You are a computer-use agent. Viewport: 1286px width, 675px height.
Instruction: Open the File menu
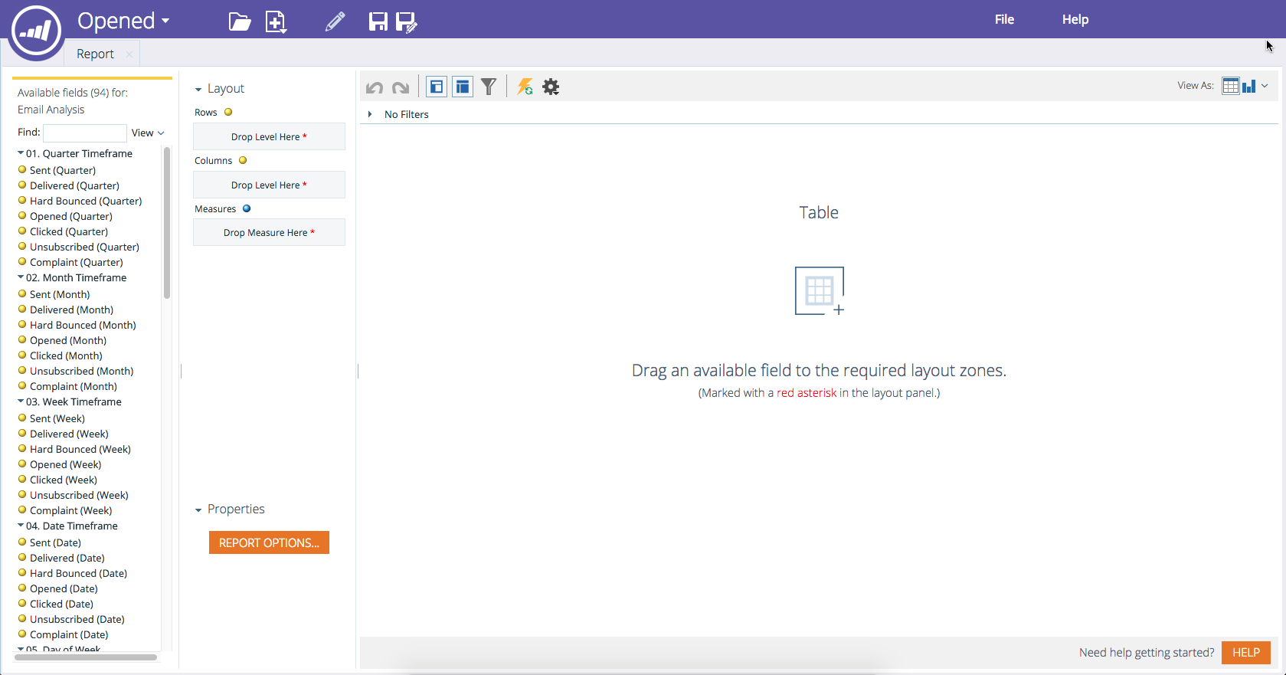pyautogui.click(x=1004, y=19)
